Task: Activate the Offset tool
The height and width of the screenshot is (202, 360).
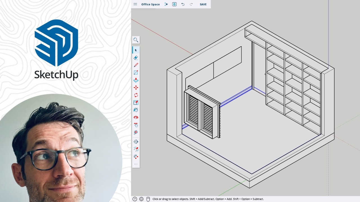Action: pos(136,149)
